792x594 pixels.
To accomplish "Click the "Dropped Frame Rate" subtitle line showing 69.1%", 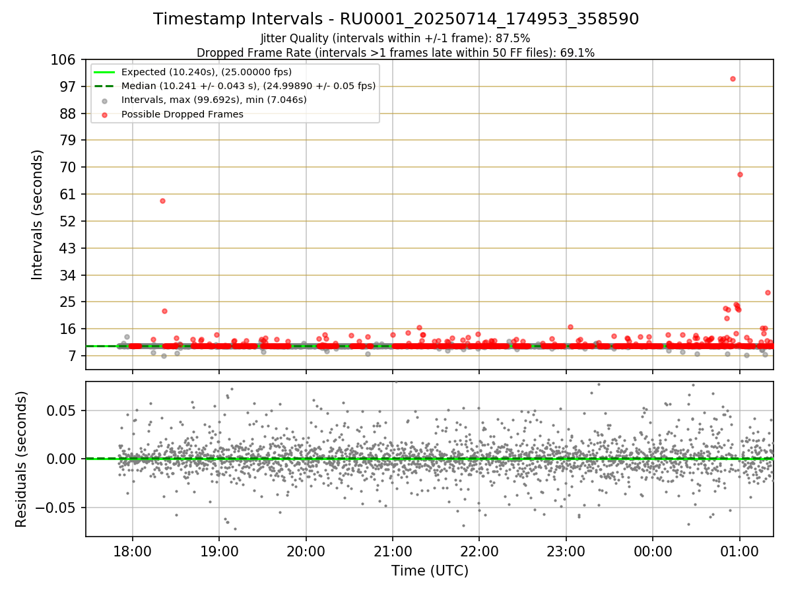I will [396, 53].
